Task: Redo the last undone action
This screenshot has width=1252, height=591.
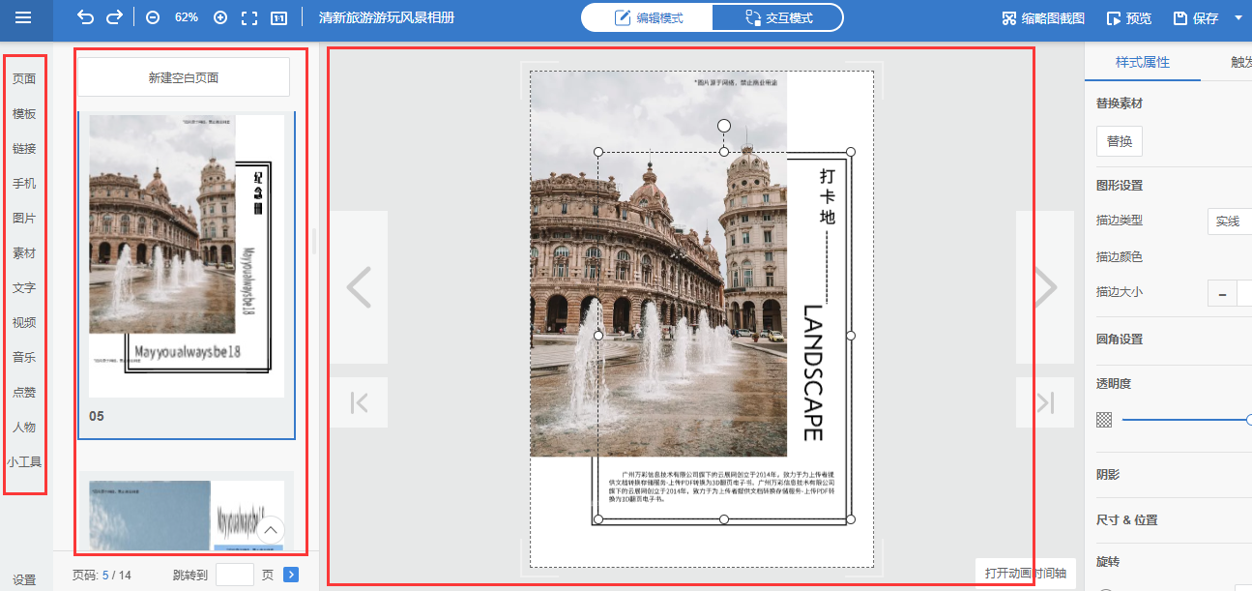Action: click(x=114, y=17)
